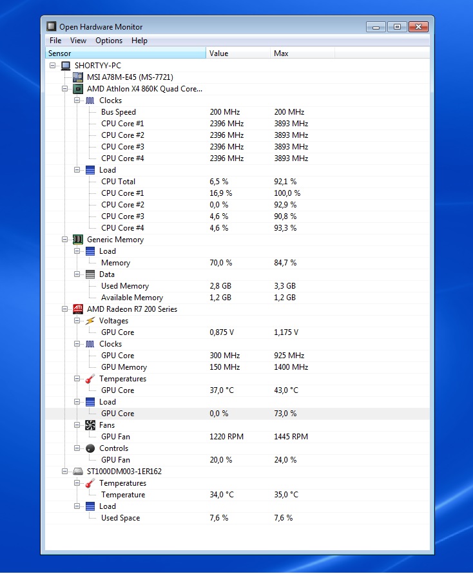This screenshot has height=574, width=473.
Task: Click the 0,875 V voltage value
Action: [222, 332]
